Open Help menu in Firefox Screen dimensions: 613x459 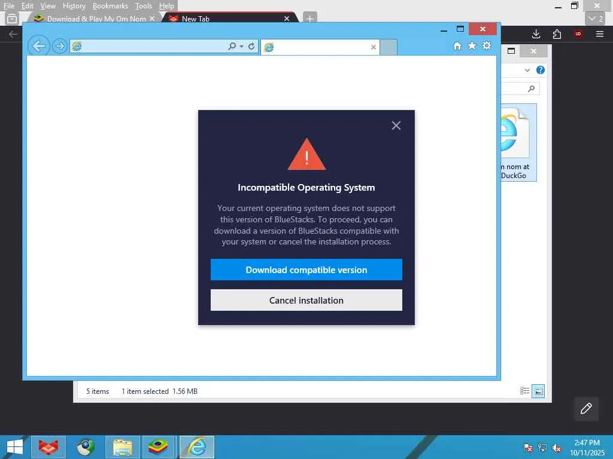[x=166, y=6]
